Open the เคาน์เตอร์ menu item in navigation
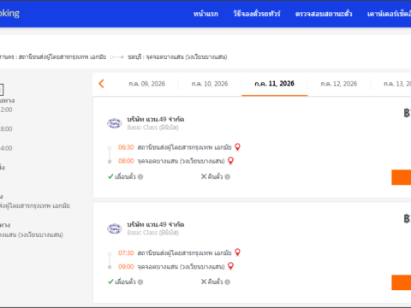The height and width of the screenshot is (308, 411). click(x=389, y=14)
